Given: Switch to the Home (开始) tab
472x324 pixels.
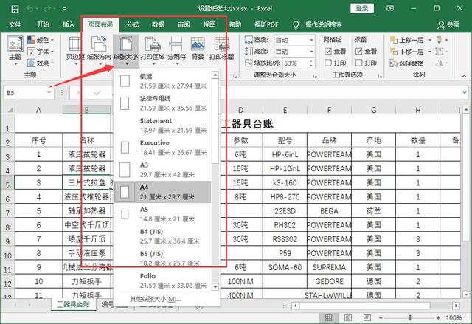Looking at the screenshot, I should [x=43, y=24].
